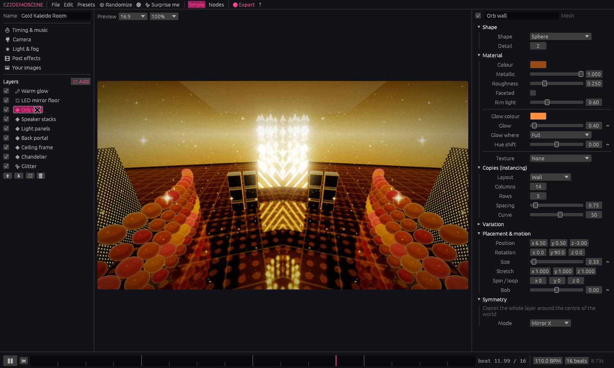Click the scene Name input field

[55, 16]
